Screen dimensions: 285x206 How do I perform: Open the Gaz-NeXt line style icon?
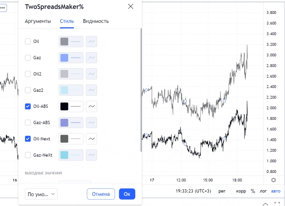pos(91,155)
